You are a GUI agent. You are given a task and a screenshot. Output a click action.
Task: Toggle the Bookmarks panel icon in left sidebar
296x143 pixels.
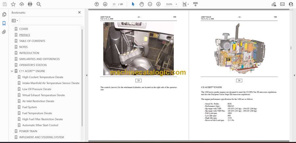click(4, 23)
